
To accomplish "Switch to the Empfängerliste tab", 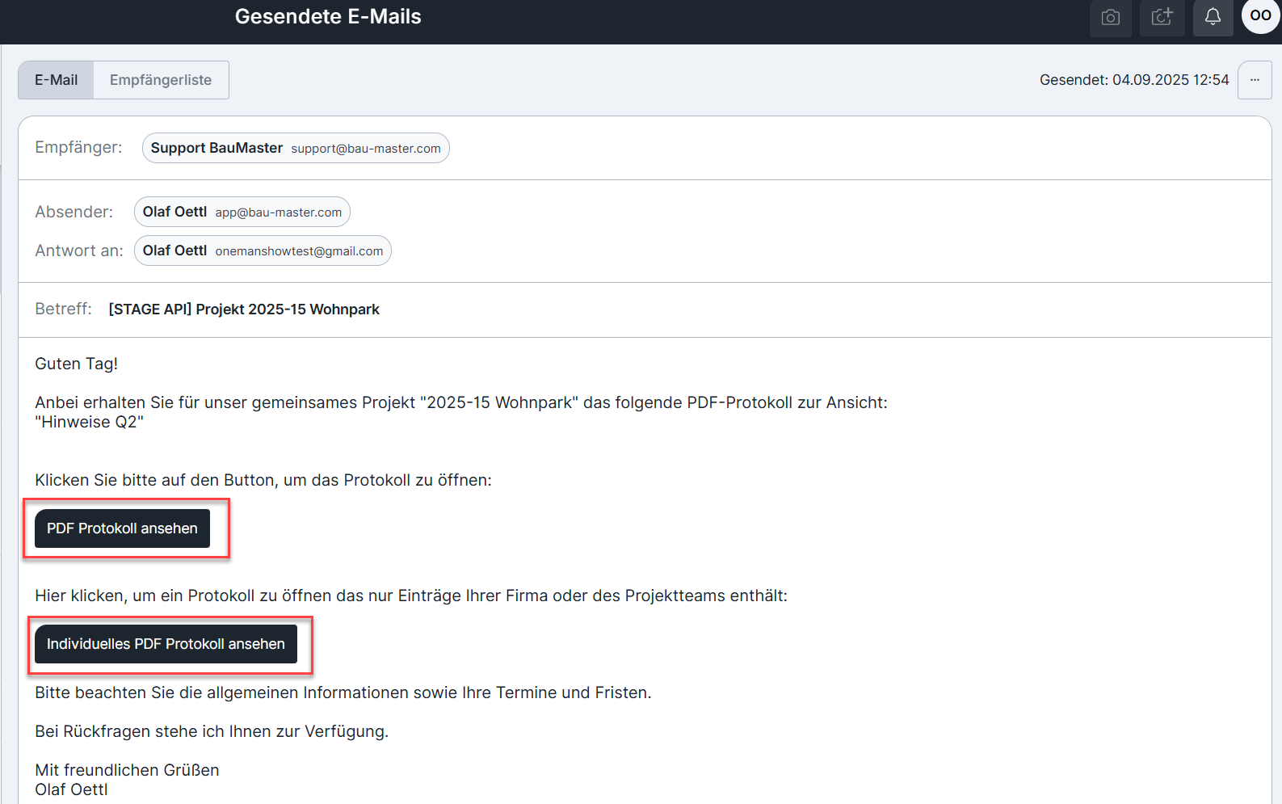I will tap(161, 80).
